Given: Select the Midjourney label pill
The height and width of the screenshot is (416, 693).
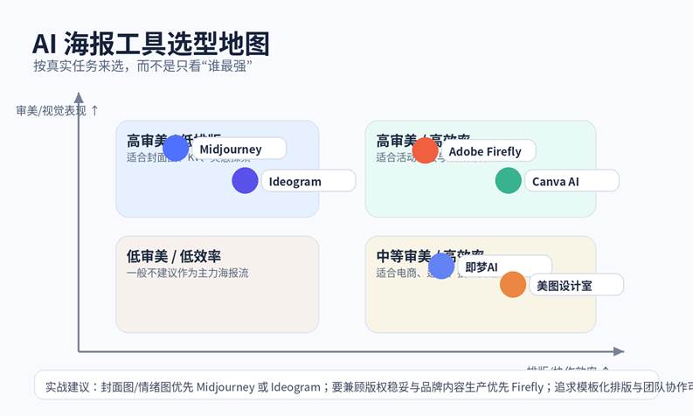Looking at the screenshot, I should pyautogui.click(x=238, y=149).
